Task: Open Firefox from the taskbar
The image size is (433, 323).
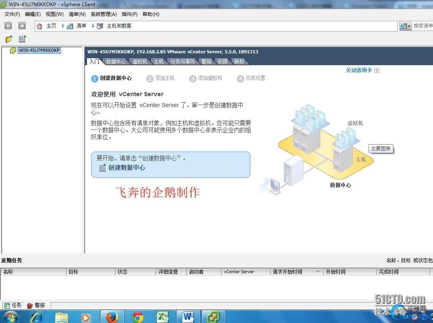Action: tap(112, 317)
